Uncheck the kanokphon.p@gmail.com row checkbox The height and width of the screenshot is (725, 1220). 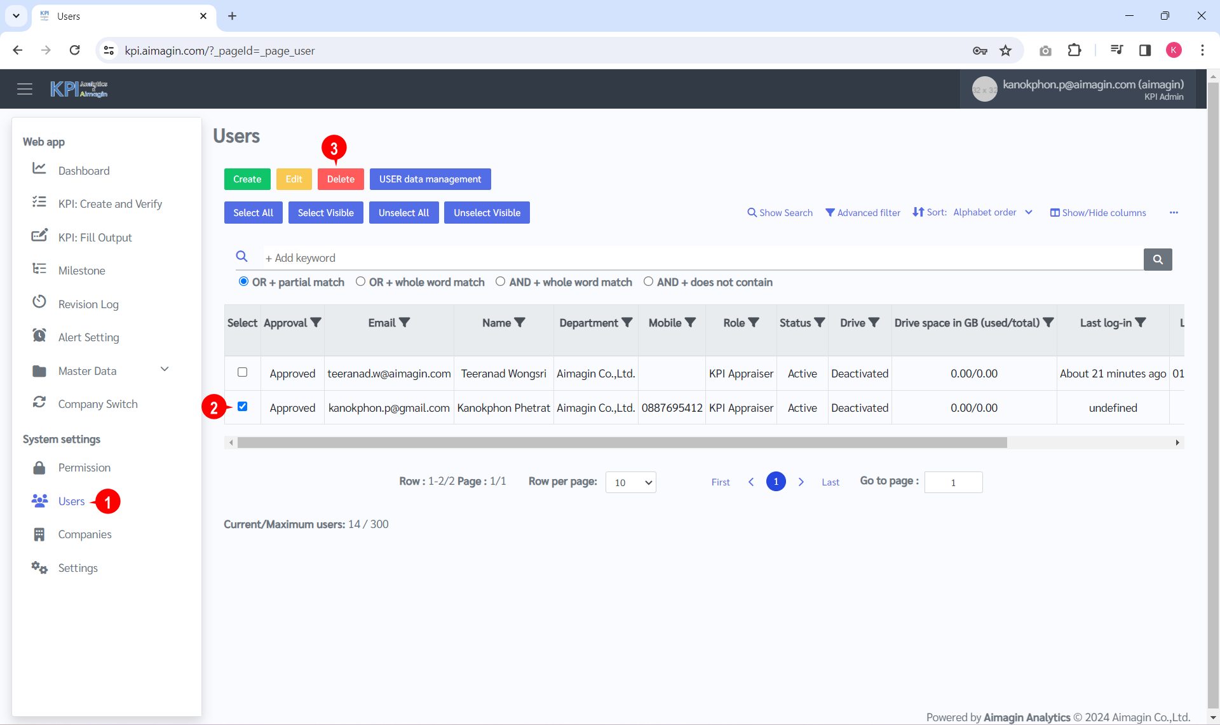tap(242, 407)
